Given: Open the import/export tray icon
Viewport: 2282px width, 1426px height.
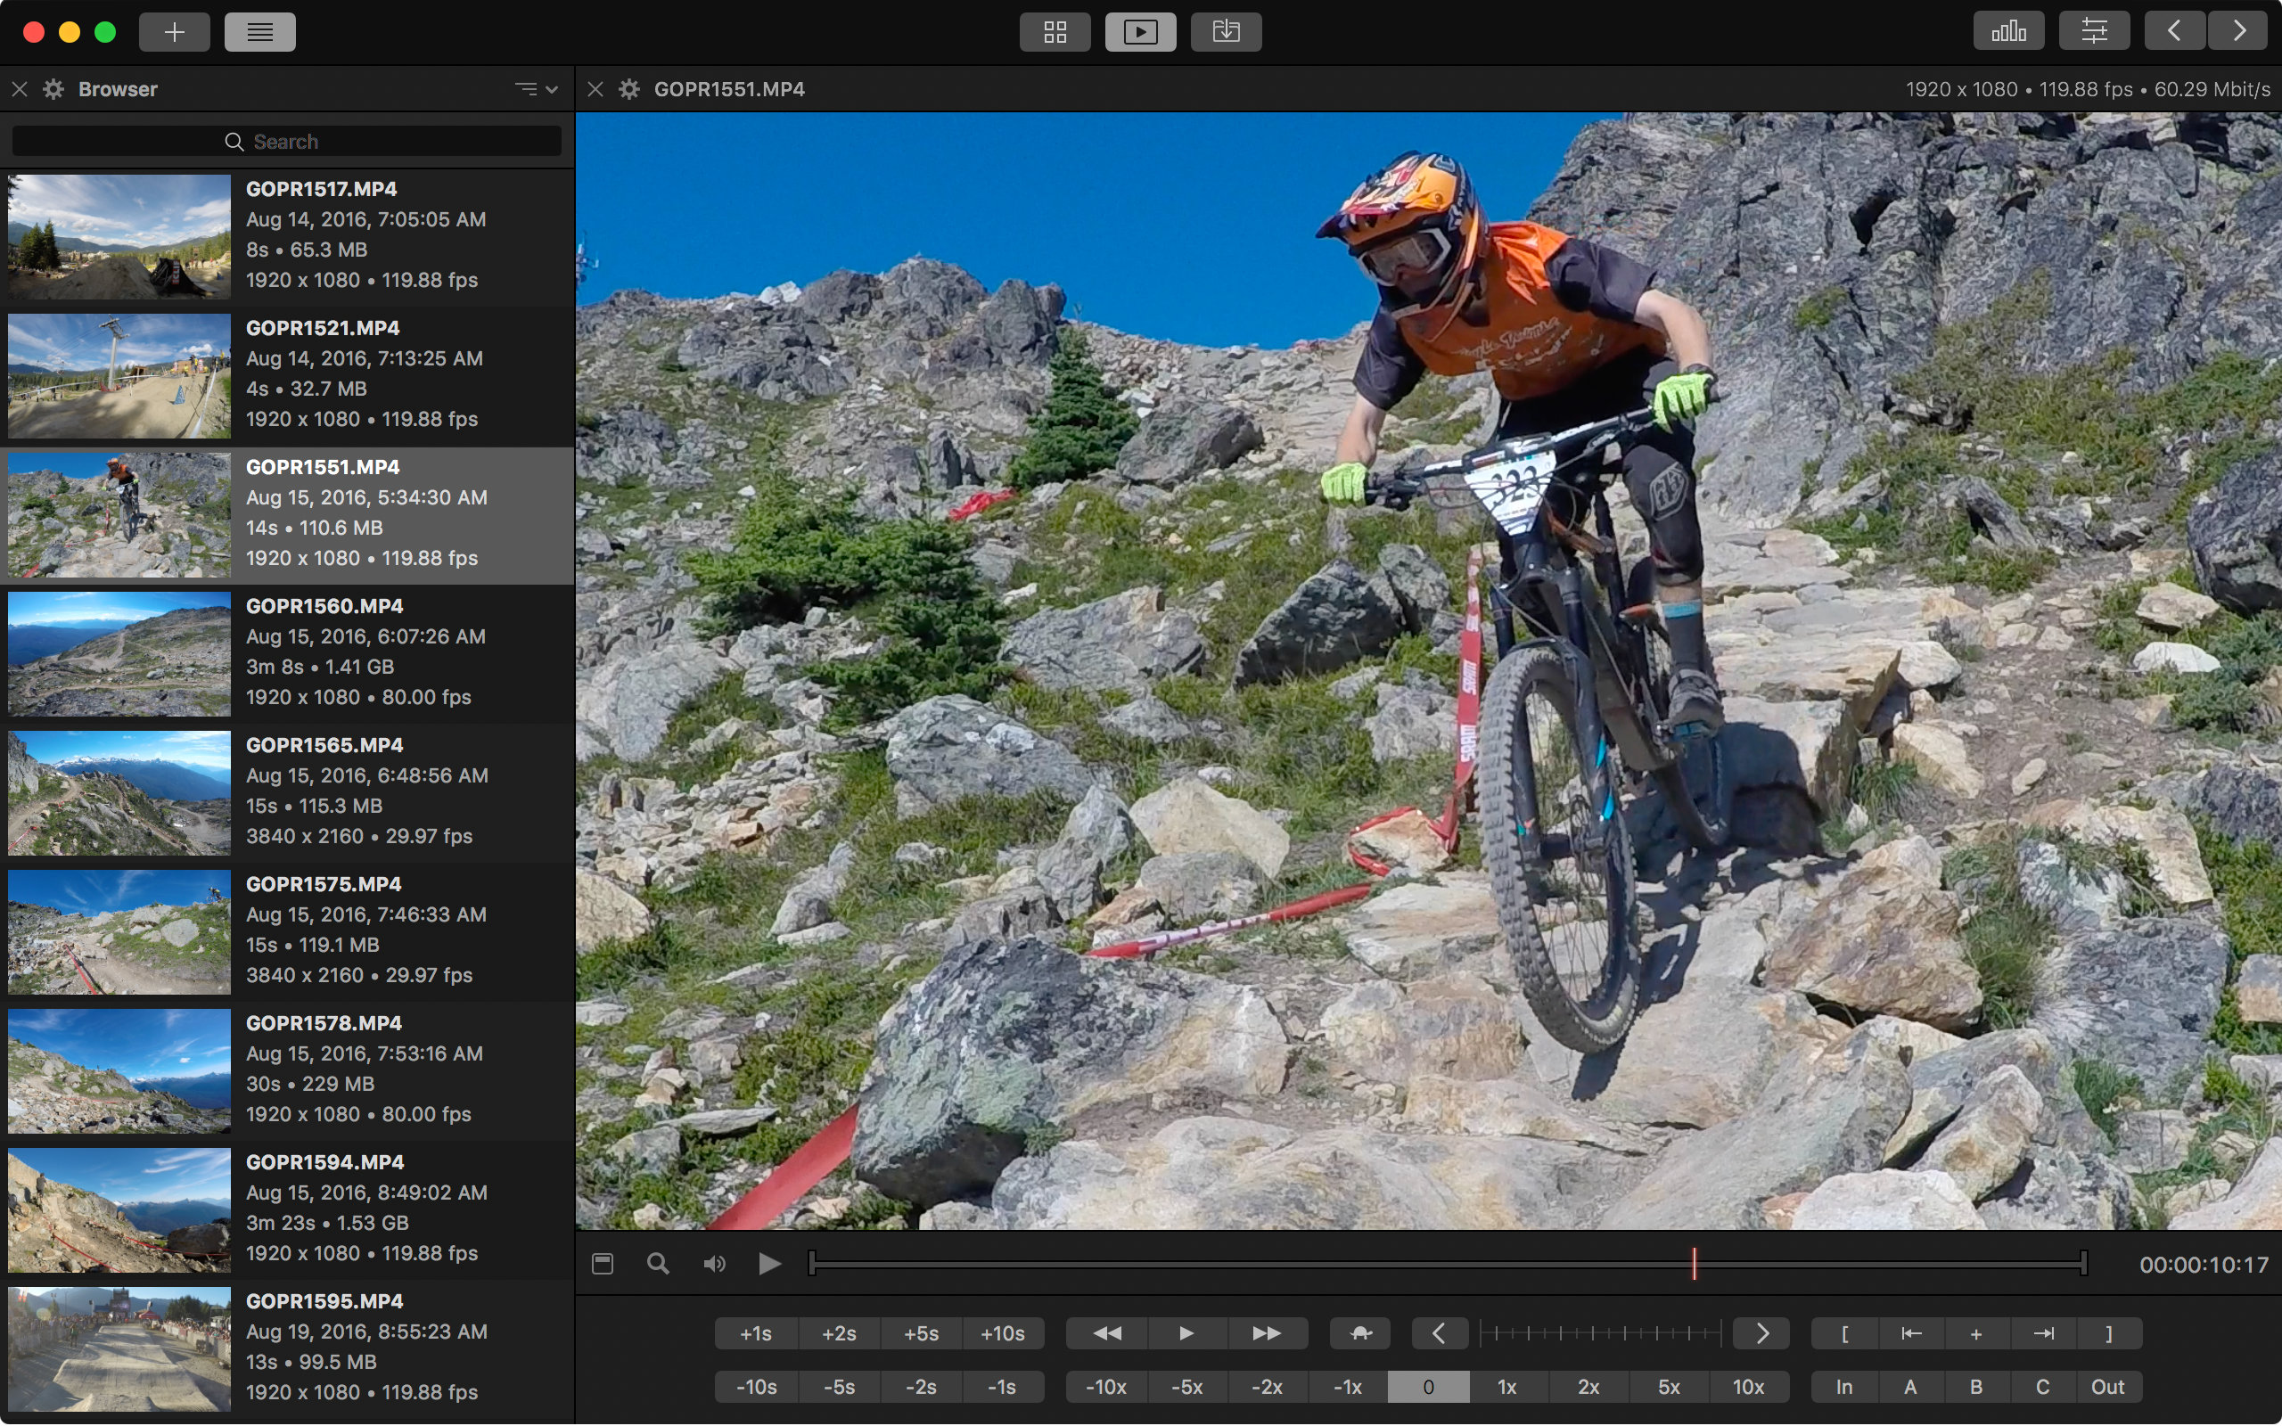Looking at the screenshot, I should tap(1225, 32).
